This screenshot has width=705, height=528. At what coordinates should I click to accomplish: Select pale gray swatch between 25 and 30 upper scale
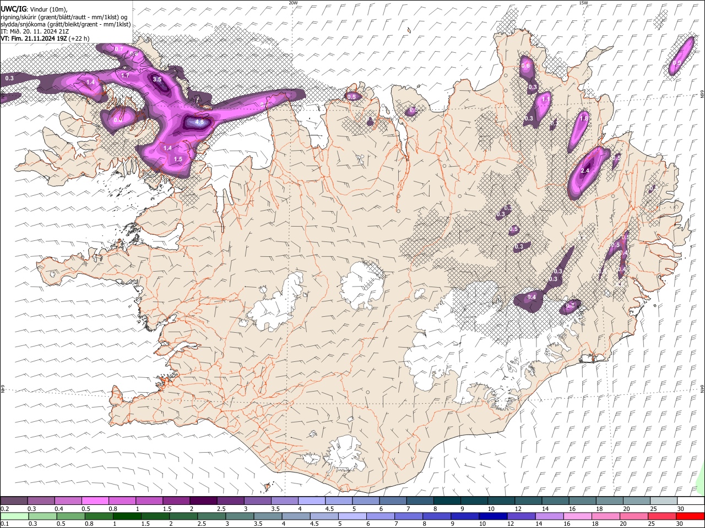[663, 501]
